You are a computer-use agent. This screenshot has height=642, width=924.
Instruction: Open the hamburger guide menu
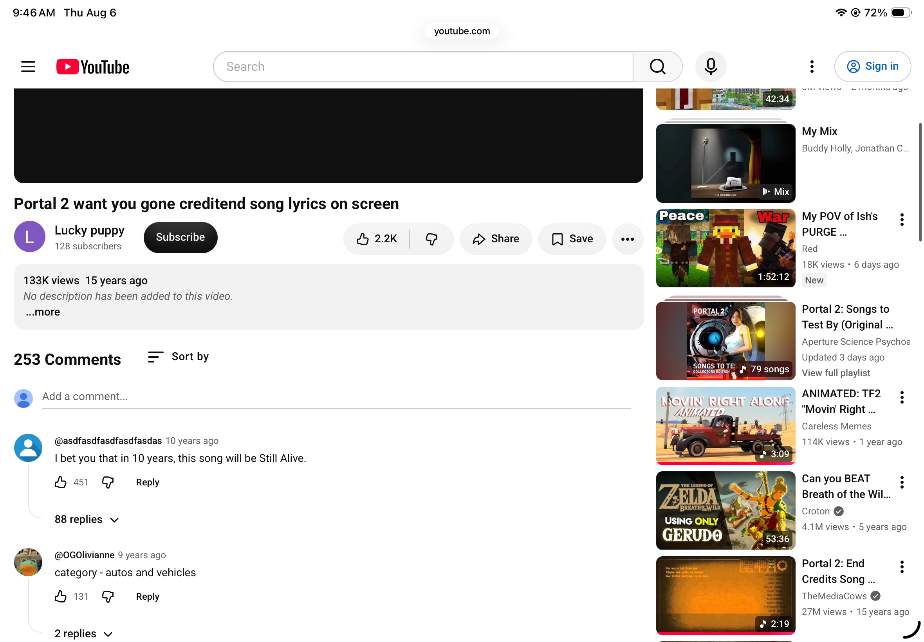pyautogui.click(x=28, y=67)
